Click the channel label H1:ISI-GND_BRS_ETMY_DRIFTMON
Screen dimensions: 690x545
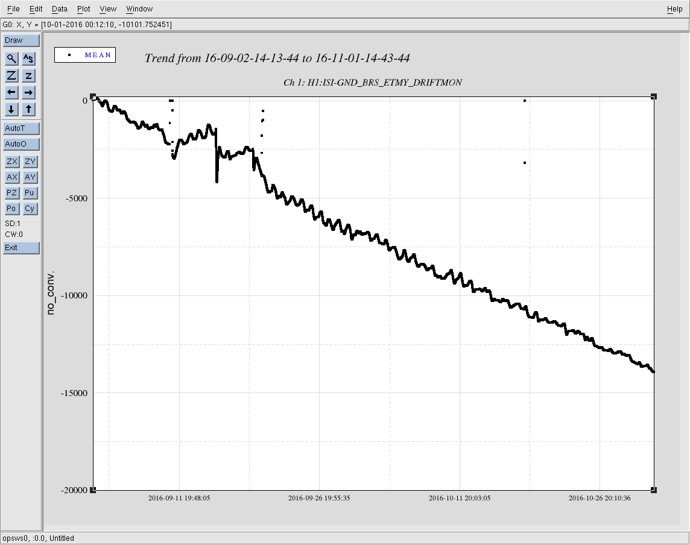(x=373, y=83)
